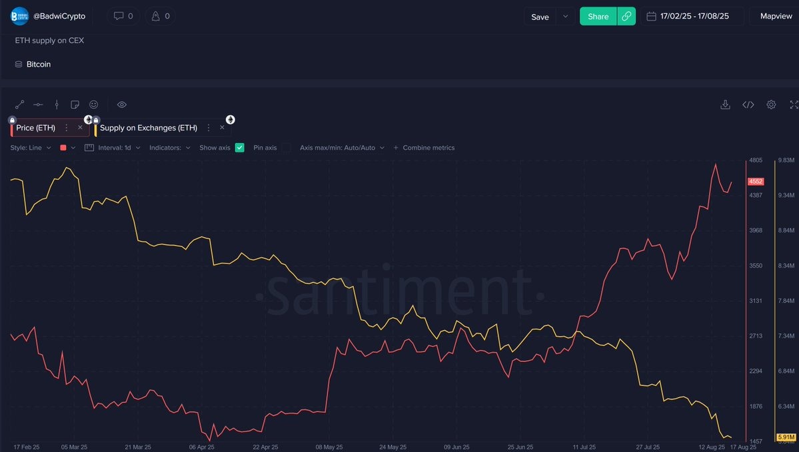Copy share link with the chain icon
The height and width of the screenshot is (452, 799).
(626, 17)
